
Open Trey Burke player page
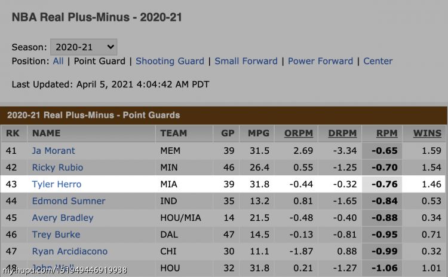point(56,235)
